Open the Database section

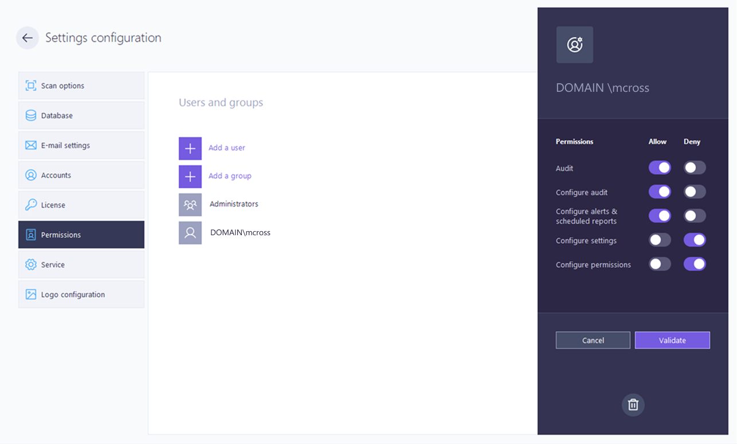(81, 115)
